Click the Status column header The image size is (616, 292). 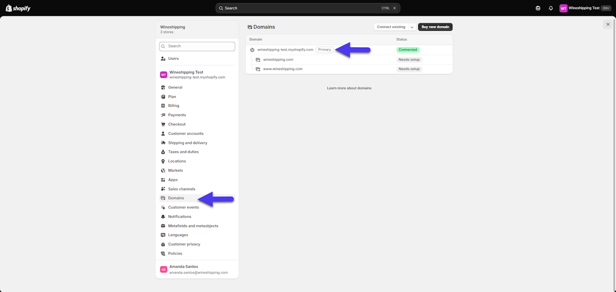(x=402, y=39)
